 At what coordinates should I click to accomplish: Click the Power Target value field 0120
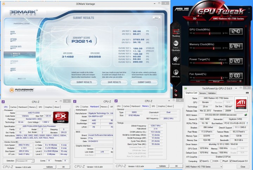[x=236, y=61]
